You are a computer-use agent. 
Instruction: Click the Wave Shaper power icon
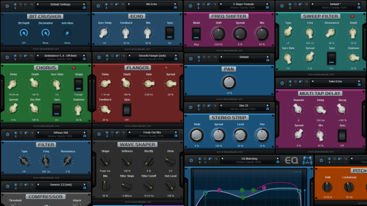pyautogui.click(x=99, y=134)
